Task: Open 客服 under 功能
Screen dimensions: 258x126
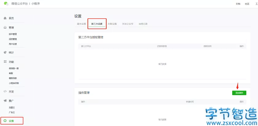Action: 11,73
